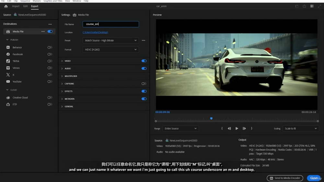This screenshot has width=324, height=182.
Task: Open the Scaling Scale to fit dropdown
Action: [301, 128]
